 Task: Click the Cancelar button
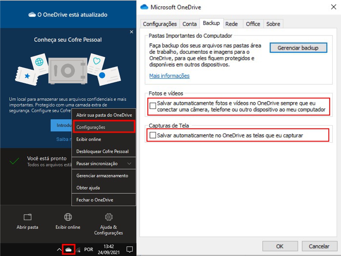(319, 246)
